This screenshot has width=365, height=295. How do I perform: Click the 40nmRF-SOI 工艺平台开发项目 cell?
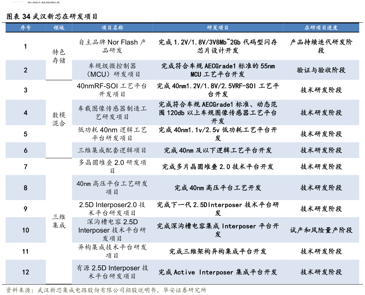112,90
